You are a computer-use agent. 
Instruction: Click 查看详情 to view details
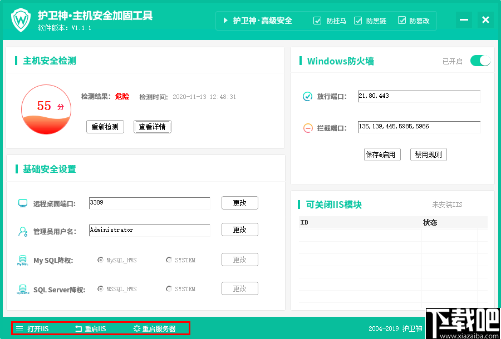pyautogui.click(x=152, y=126)
